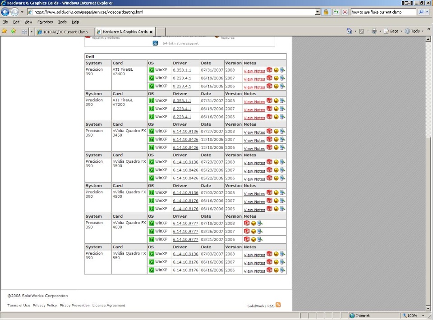Viewport: 433px width, 320px height.
Task: Click date 07/18/2007 in Quadro FX 4600 row
Action: click(x=212, y=223)
